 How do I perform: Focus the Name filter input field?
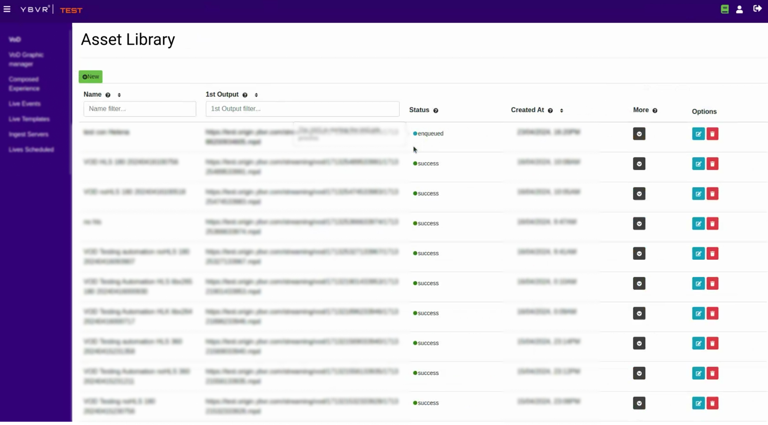(140, 109)
